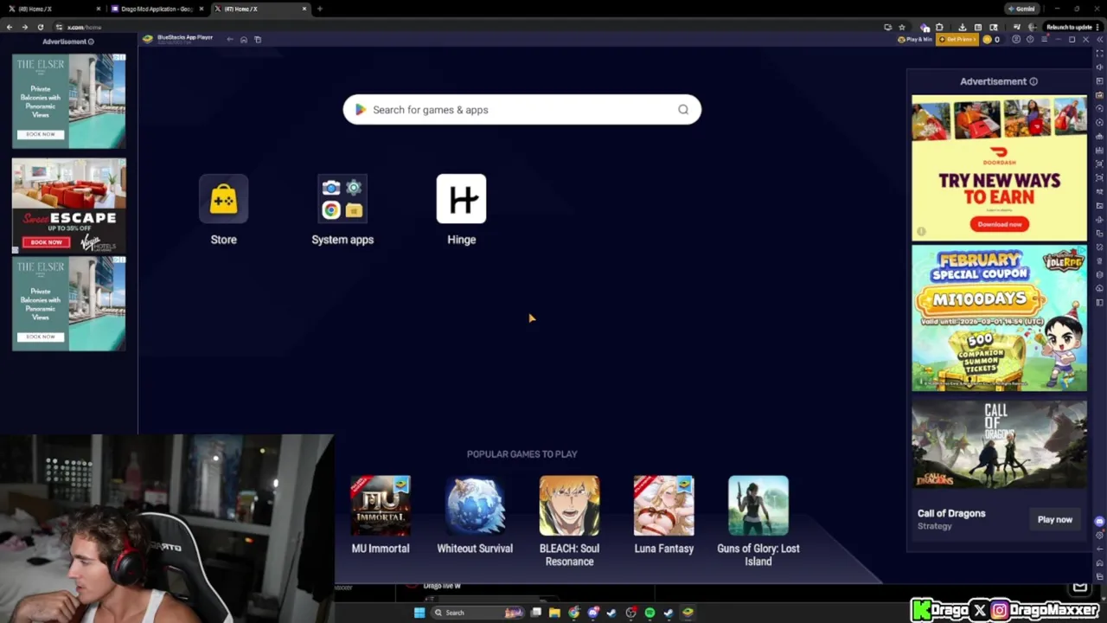Click the Windows taskbar Search box

pyautogui.click(x=477, y=613)
